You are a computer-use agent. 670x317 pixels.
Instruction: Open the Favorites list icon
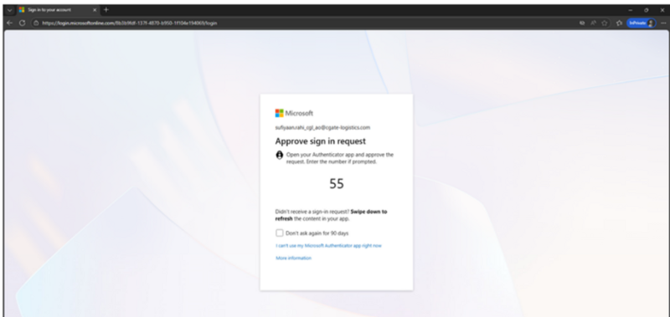pyautogui.click(x=619, y=23)
